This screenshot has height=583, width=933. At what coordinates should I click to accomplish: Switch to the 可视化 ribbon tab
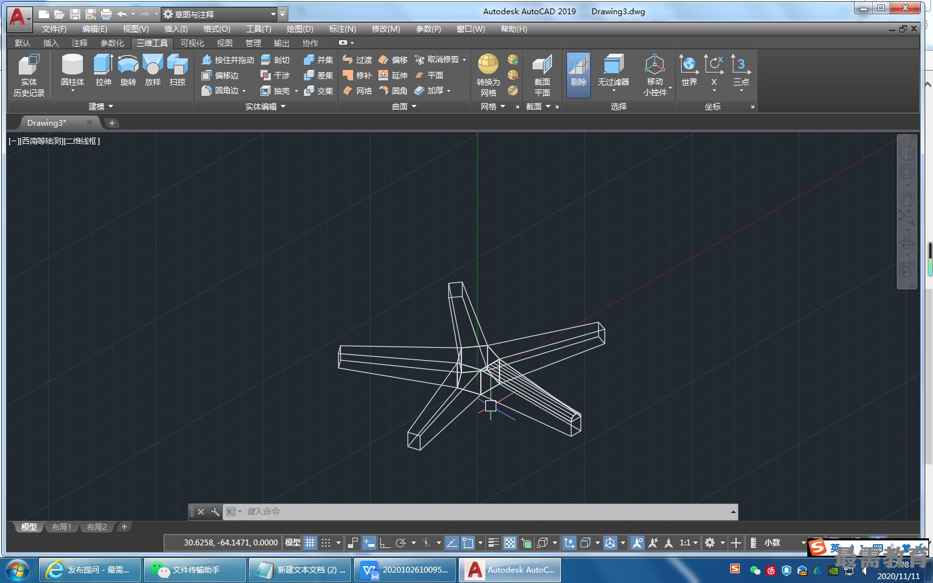click(192, 43)
